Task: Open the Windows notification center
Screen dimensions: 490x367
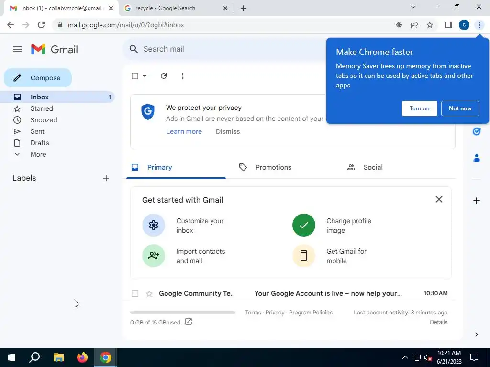Action: (474, 357)
